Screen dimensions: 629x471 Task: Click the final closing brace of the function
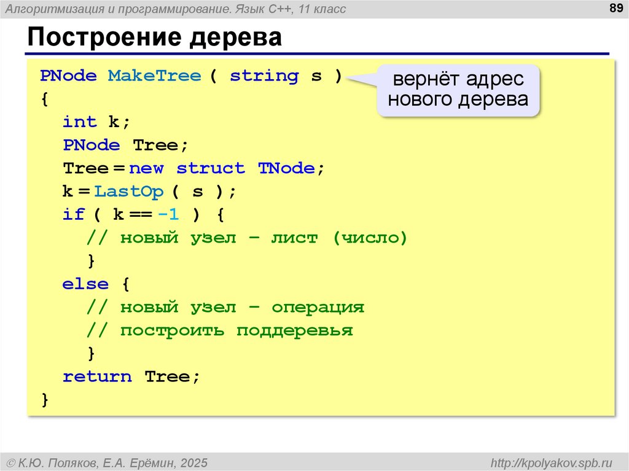pos(44,400)
